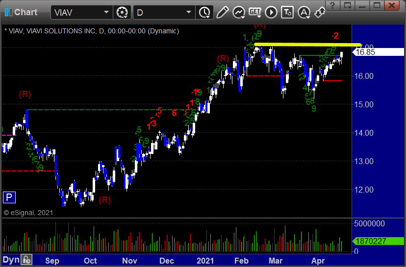Click the red number 6 marker near December
This screenshot has width=406, height=267.
click(x=174, y=113)
